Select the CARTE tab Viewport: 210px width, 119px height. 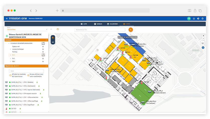click(x=127, y=24)
